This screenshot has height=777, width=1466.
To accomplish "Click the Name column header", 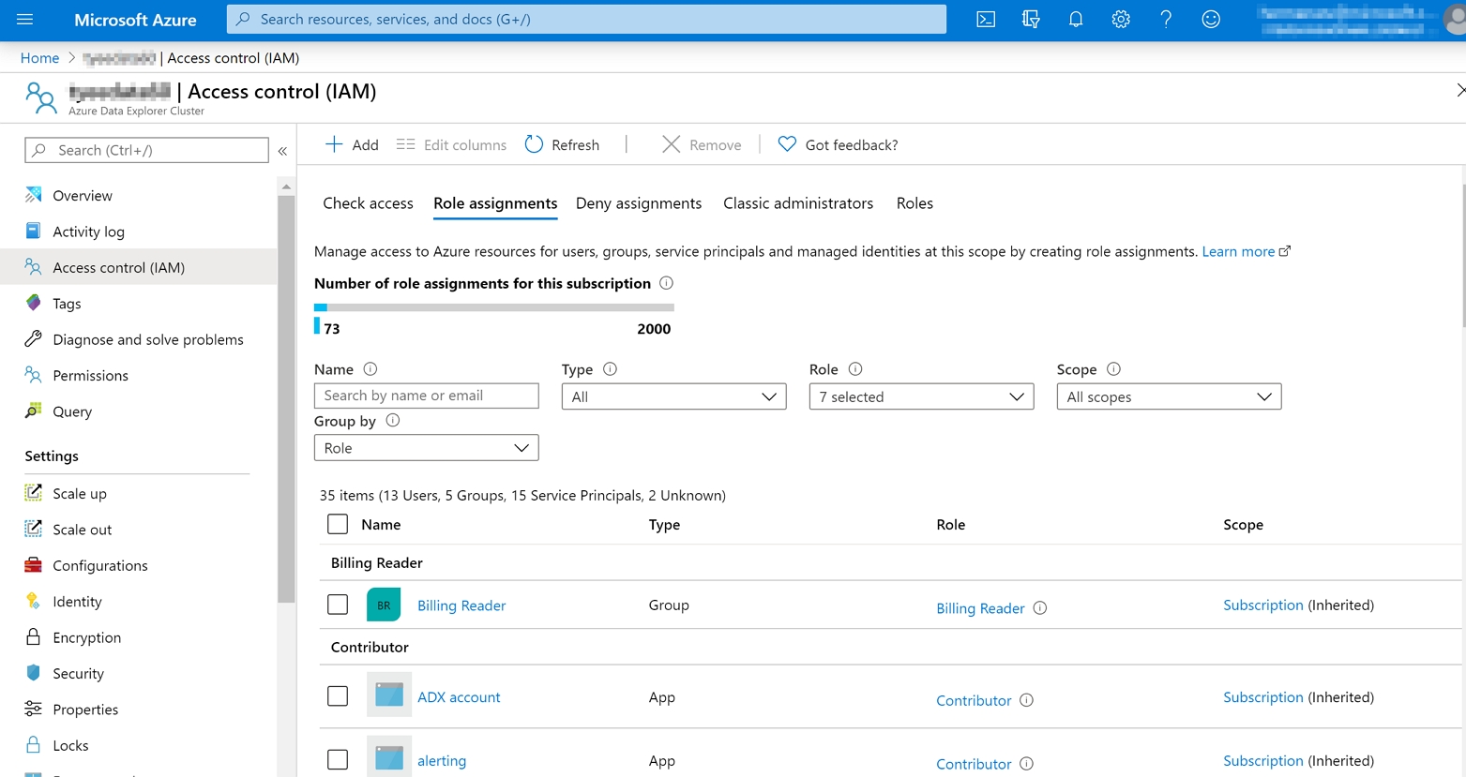I will coord(381,525).
